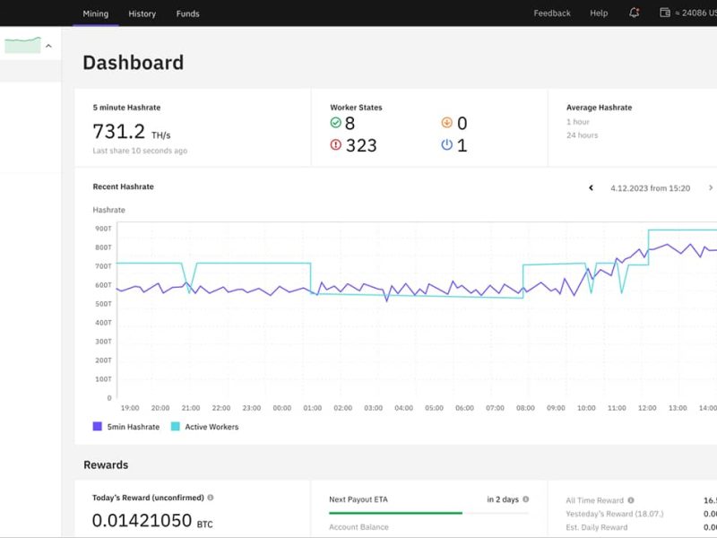Click the Feedback link
This screenshot has width=717, height=538.
[552, 13]
